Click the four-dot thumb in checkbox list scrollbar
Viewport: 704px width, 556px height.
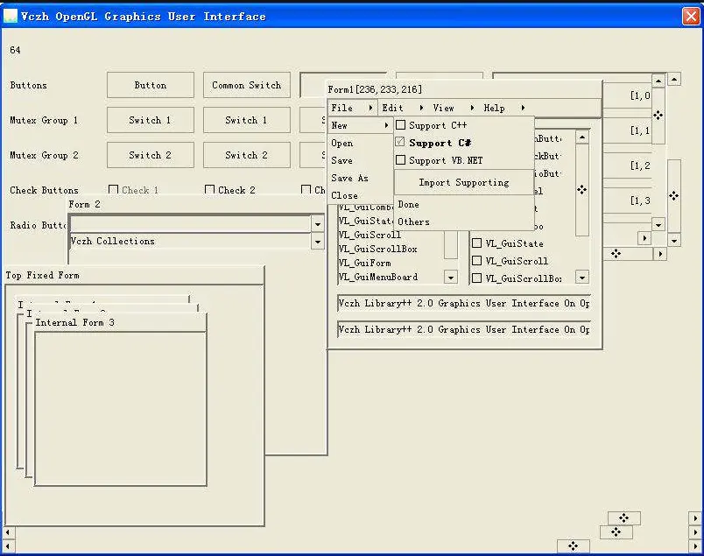tap(581, 189)
